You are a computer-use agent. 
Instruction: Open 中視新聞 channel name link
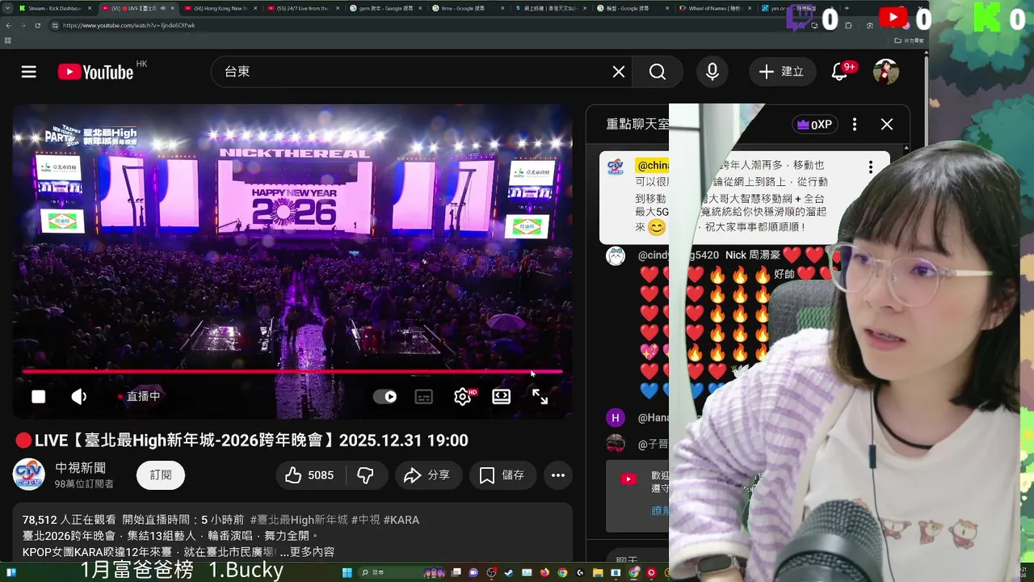point(80,468)
